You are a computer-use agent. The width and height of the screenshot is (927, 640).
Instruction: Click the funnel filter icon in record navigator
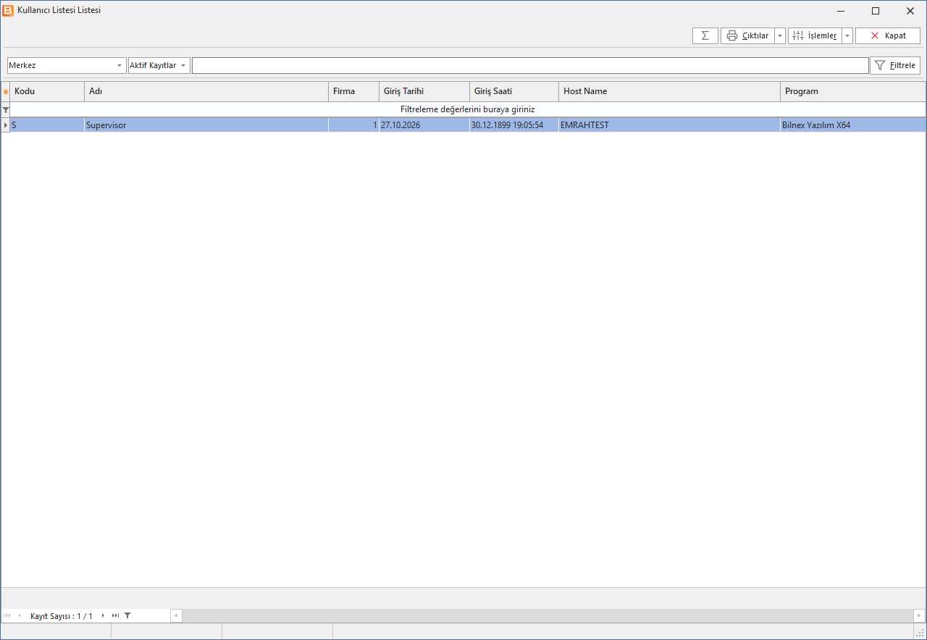coord(127,615)
